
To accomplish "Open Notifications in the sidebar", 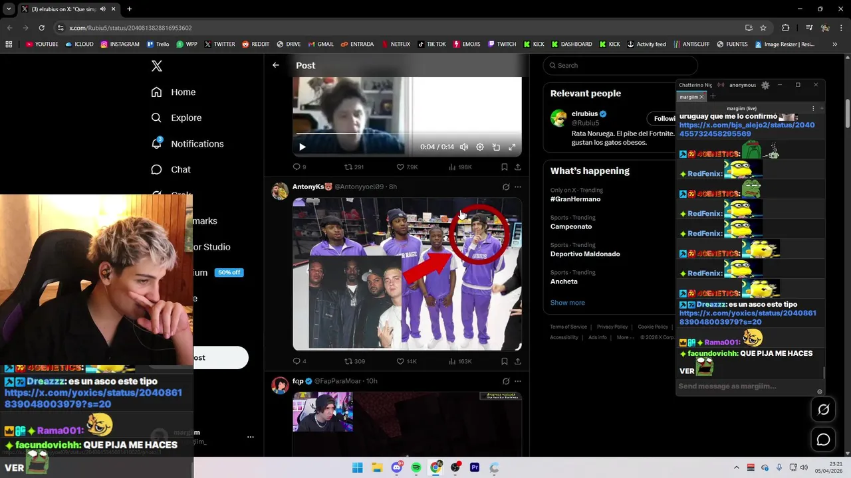I will [187, 143].
